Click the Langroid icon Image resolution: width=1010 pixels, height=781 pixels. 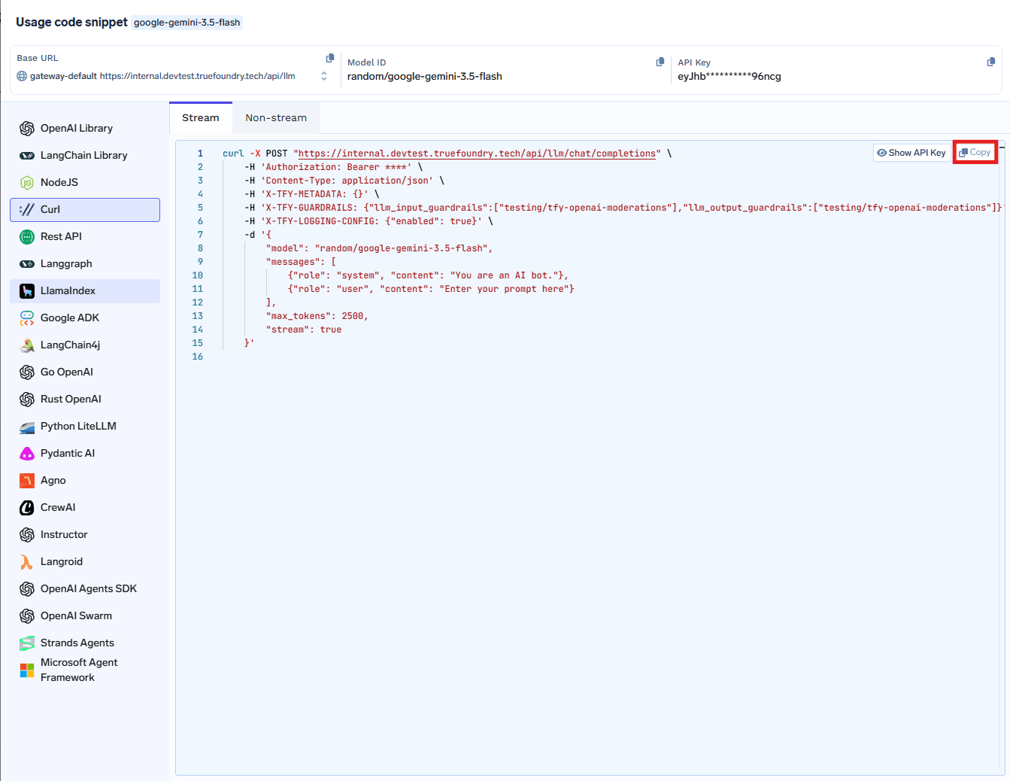(26, 562)
